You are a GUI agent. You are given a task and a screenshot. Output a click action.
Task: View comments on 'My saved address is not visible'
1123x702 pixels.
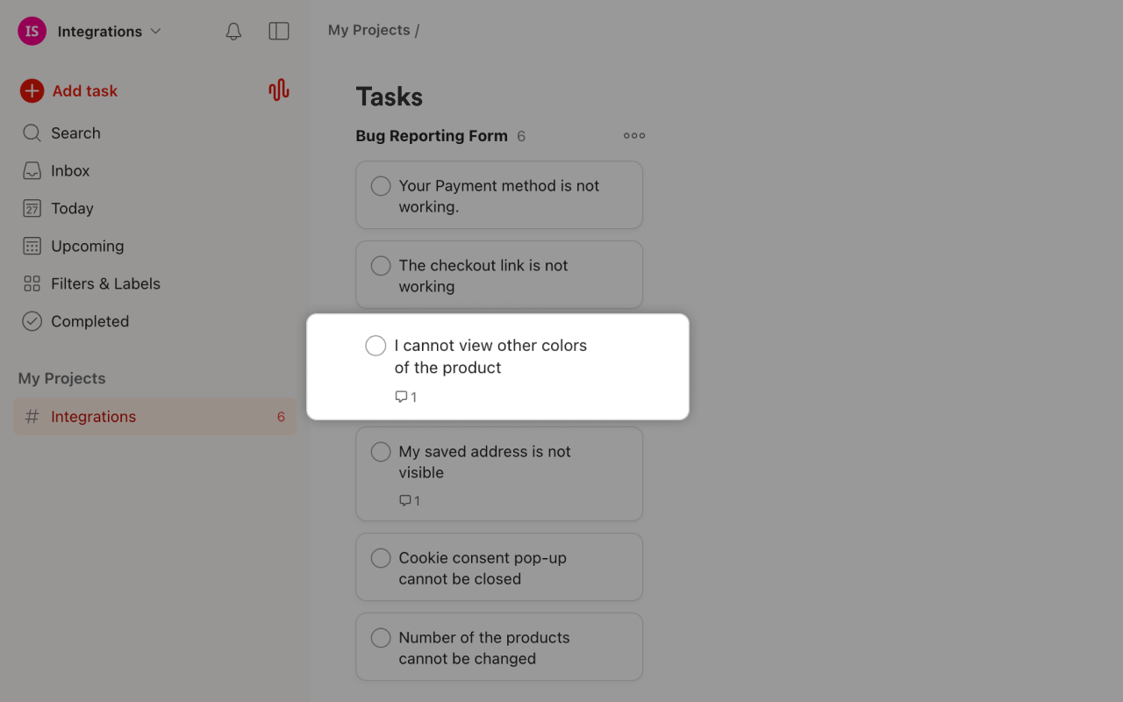coord(409,500)
